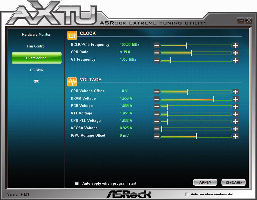Click the orange VOLTAGE waveform icon

coord(72,81)
